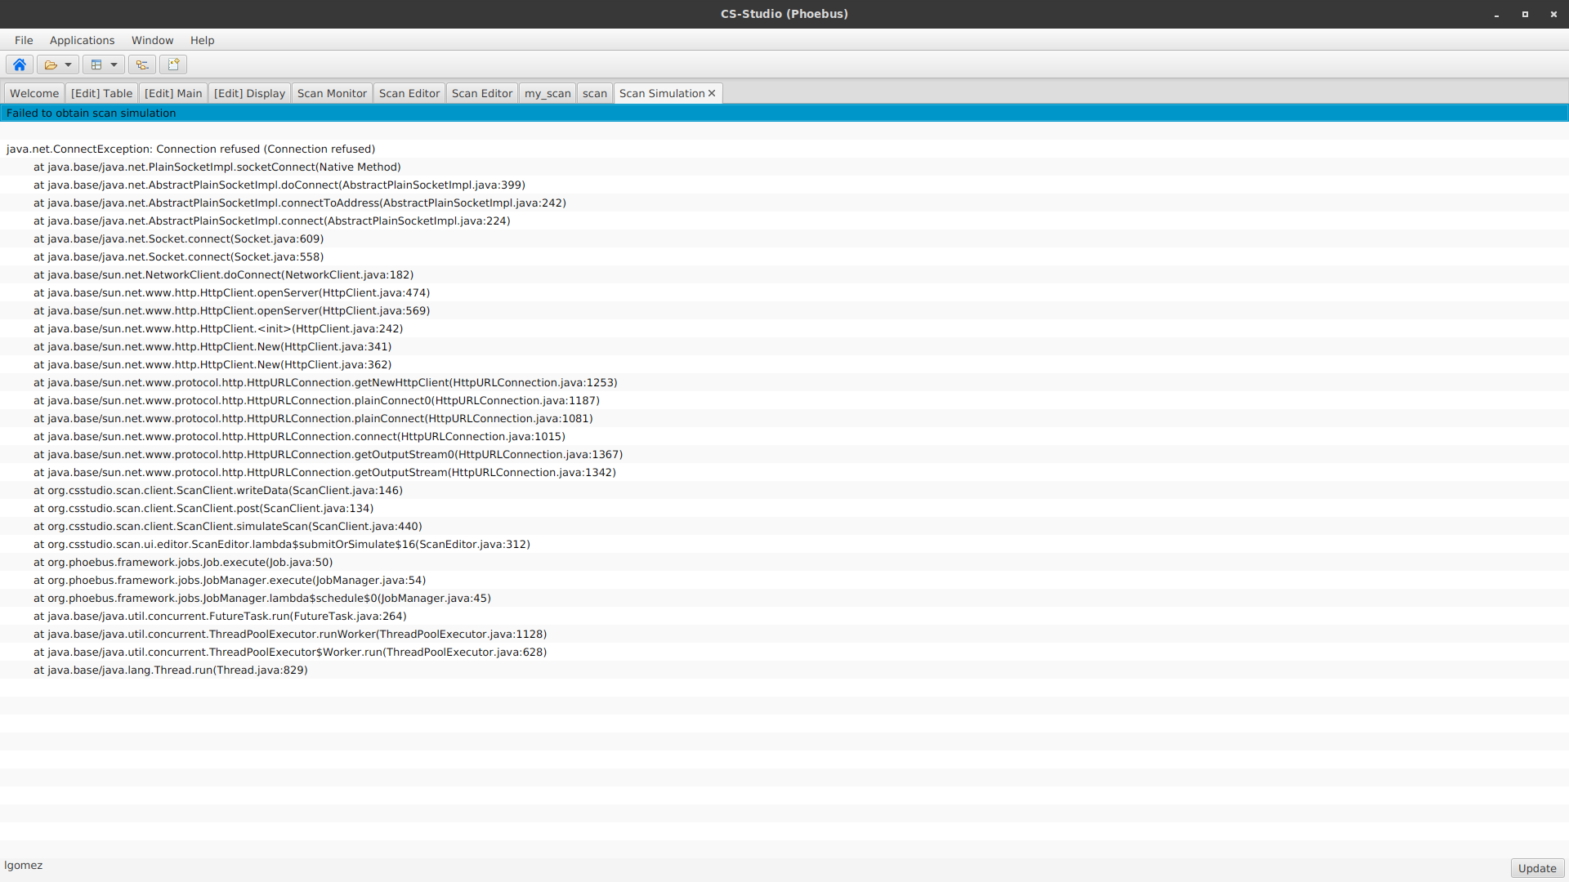Switch to the Scan Monitor tab
This screenshot has height=882, width=1569.
[x=331, y=93]
